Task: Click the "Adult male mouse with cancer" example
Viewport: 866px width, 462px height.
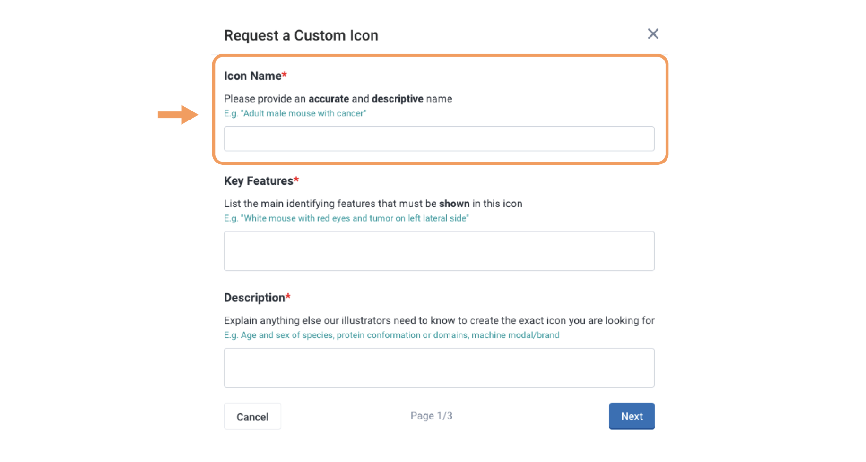Action: click(295, 113)
